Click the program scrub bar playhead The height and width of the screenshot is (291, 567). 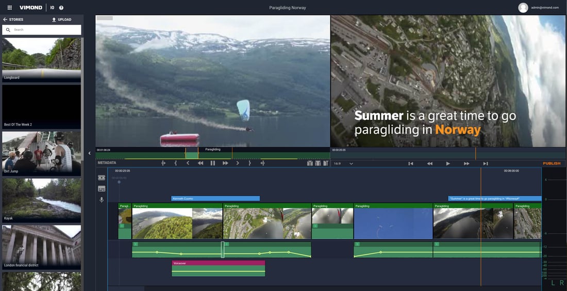click(476, 153)
